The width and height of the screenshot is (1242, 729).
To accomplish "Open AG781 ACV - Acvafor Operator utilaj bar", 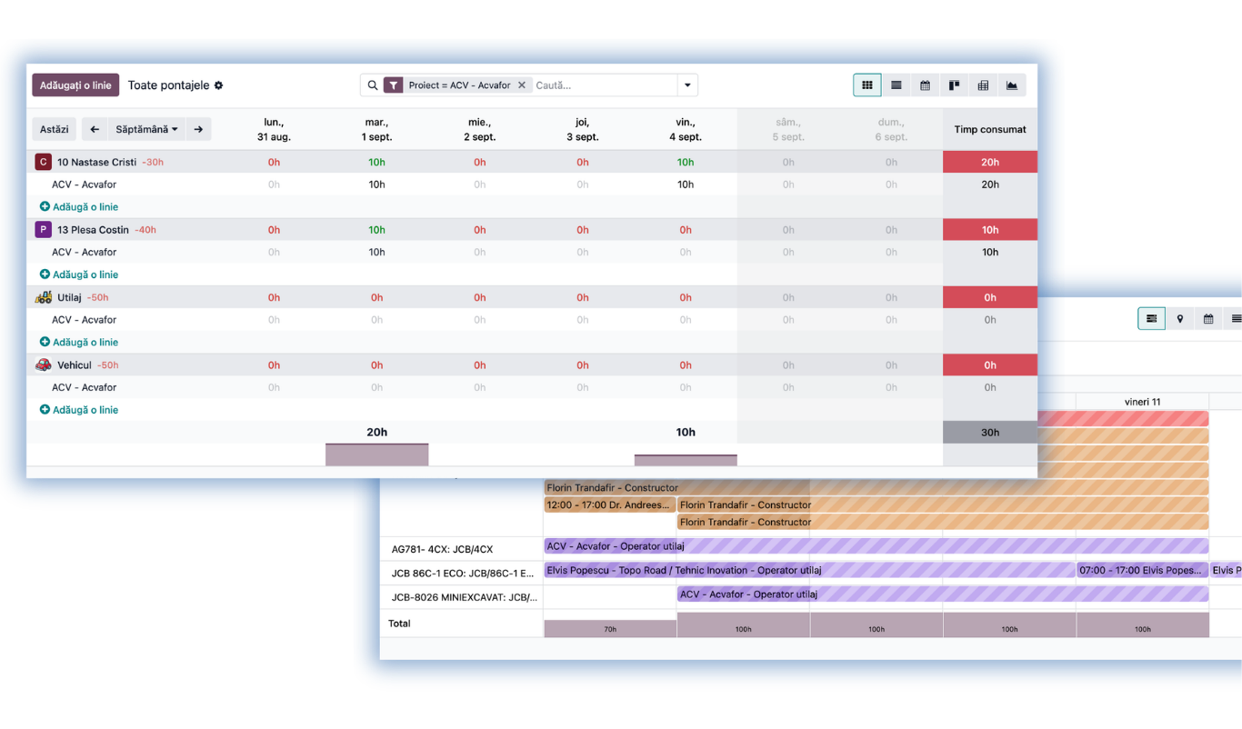I will coord(876,546).
